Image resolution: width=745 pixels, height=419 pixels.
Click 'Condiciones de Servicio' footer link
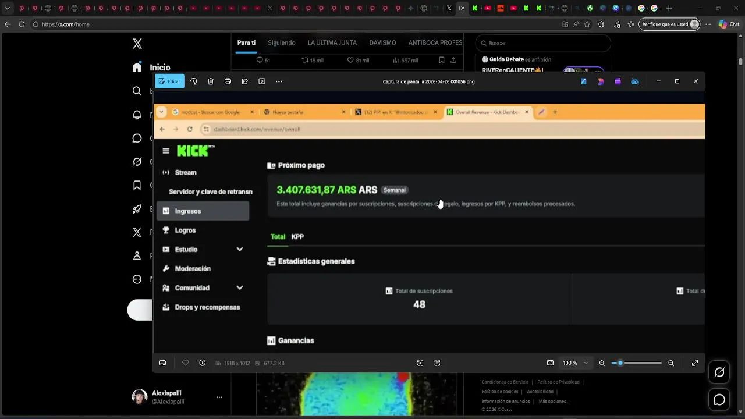pos(505,382)
